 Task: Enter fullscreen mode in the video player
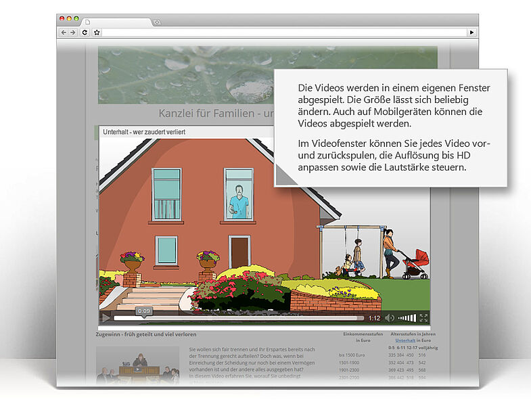pyautogui.click(x=424, y=317)
